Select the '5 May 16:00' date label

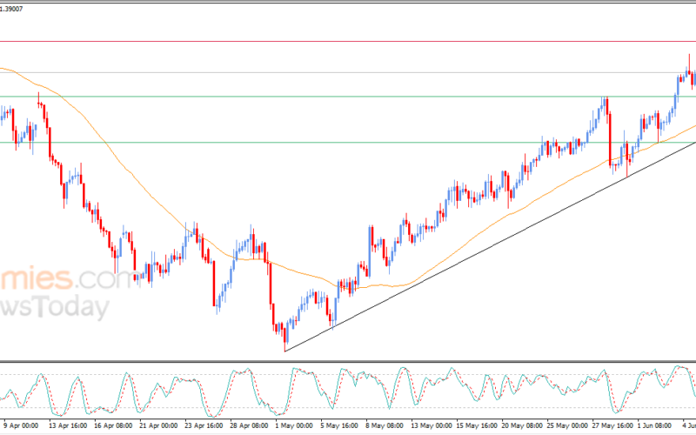pyautogui.click(x=339, y=425)
